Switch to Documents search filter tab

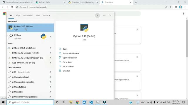[28, 15]
